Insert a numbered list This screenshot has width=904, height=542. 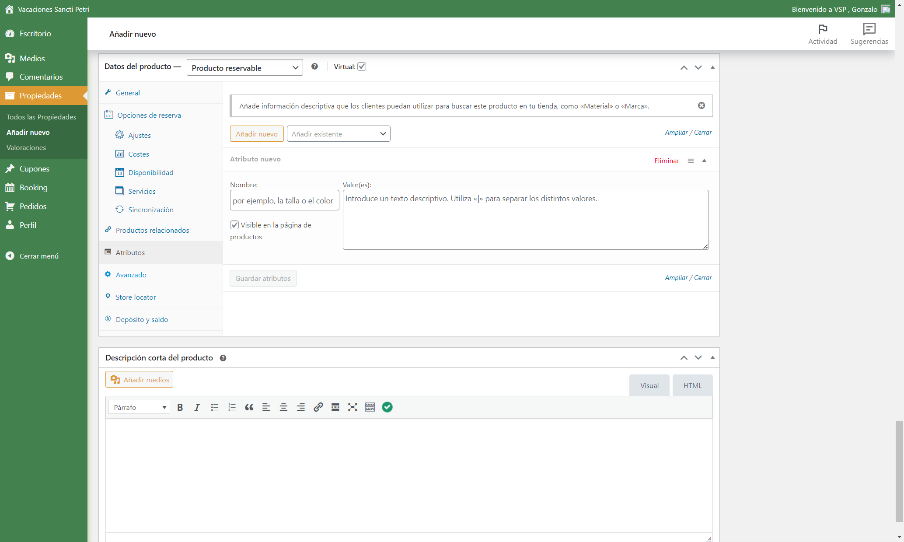pyautogui.click(x=232, y=407)
